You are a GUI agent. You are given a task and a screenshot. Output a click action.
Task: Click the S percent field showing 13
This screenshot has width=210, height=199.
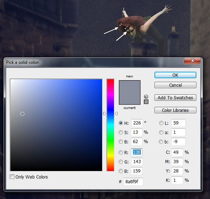pyautogui.click(x=137, y=132)
